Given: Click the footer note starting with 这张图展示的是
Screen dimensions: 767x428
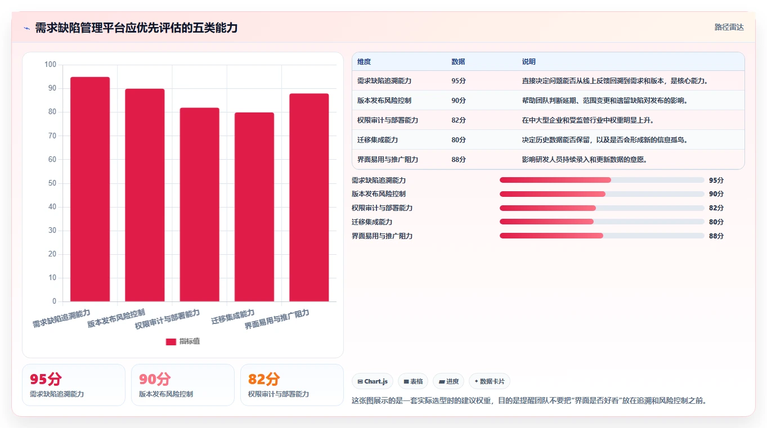Looking at the screenshot, I should click(529, 401).
